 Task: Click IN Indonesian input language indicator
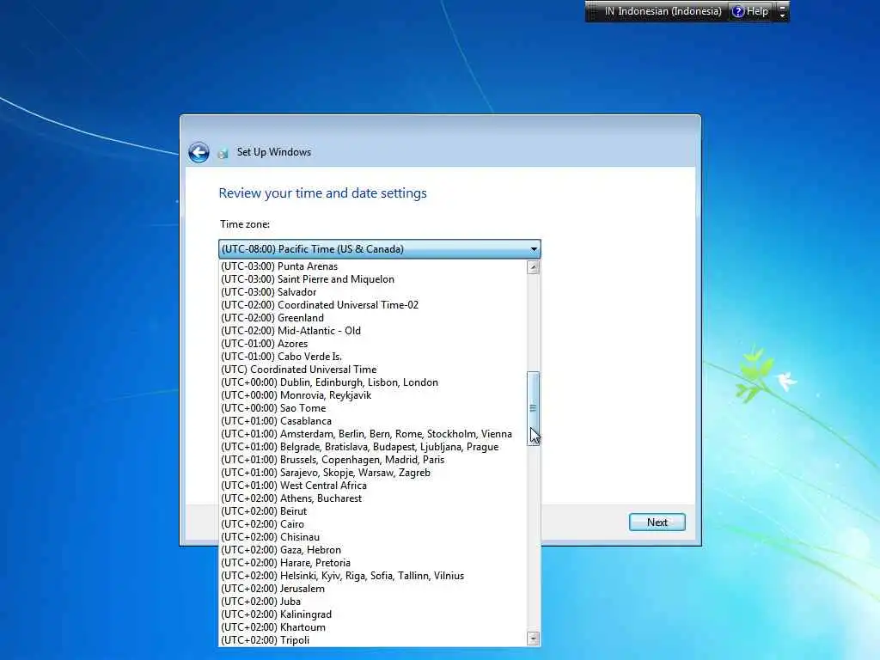[663, 11]
